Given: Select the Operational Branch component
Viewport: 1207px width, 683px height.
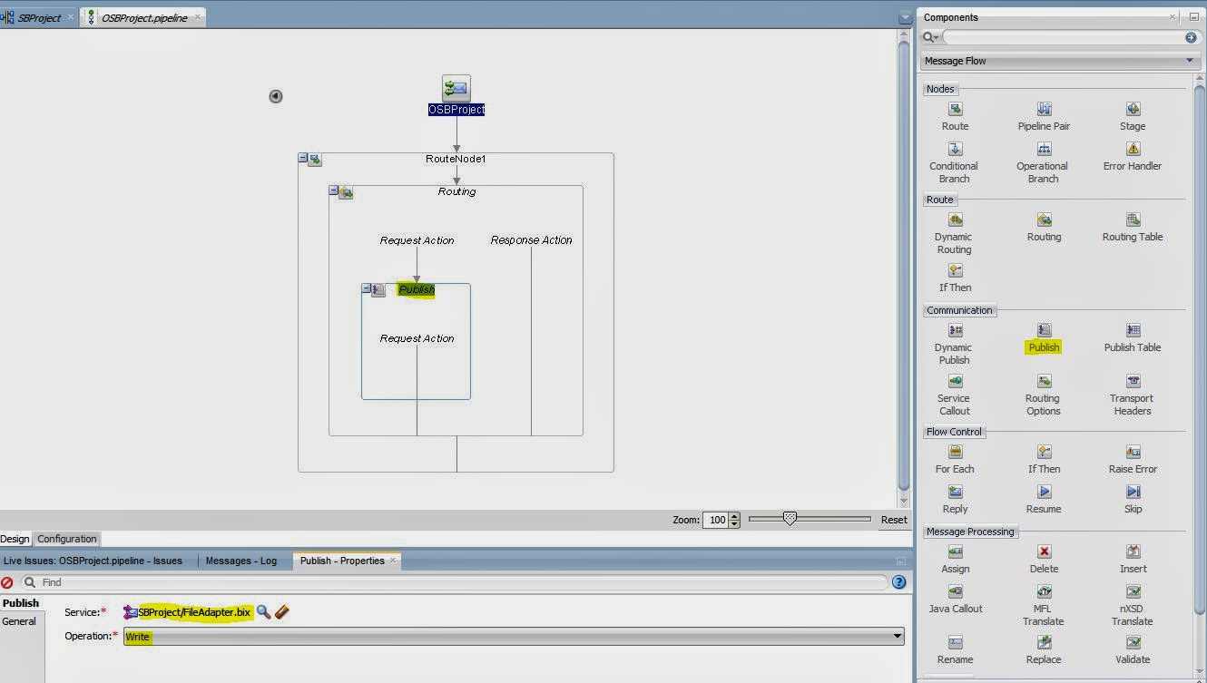Looking at the screenshot, I should click(x=1043, y=162).
